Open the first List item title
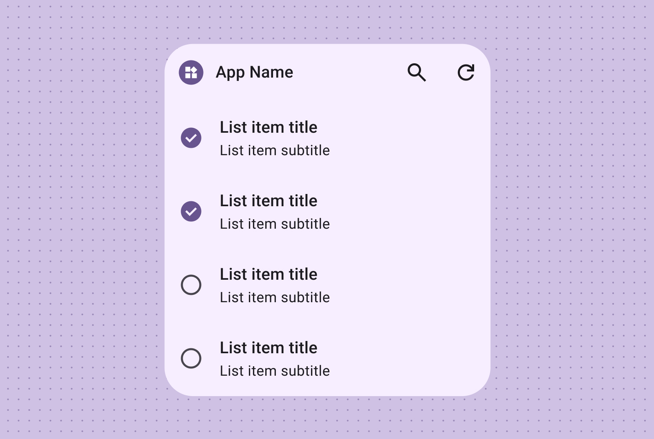654x439 pixels. pos(268,127)
